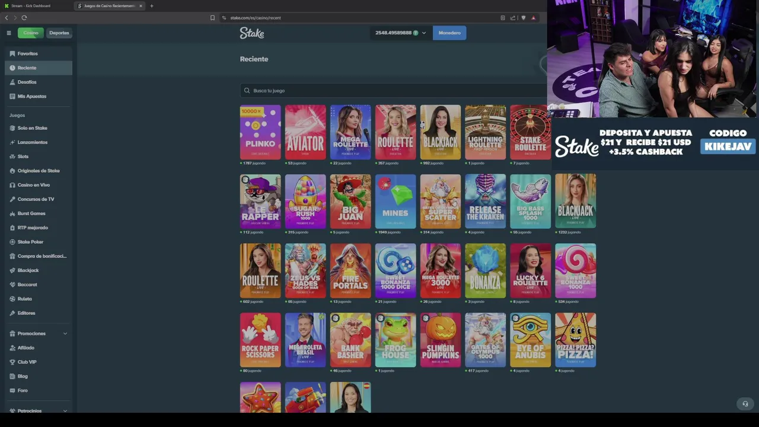The image size is (759, 427).
Task: Open Compra de bonificaciones category
Action: click(x=39, y=256)
